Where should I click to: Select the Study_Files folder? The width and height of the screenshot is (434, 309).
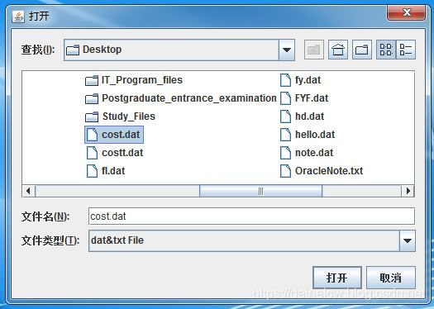pos(120,116)
